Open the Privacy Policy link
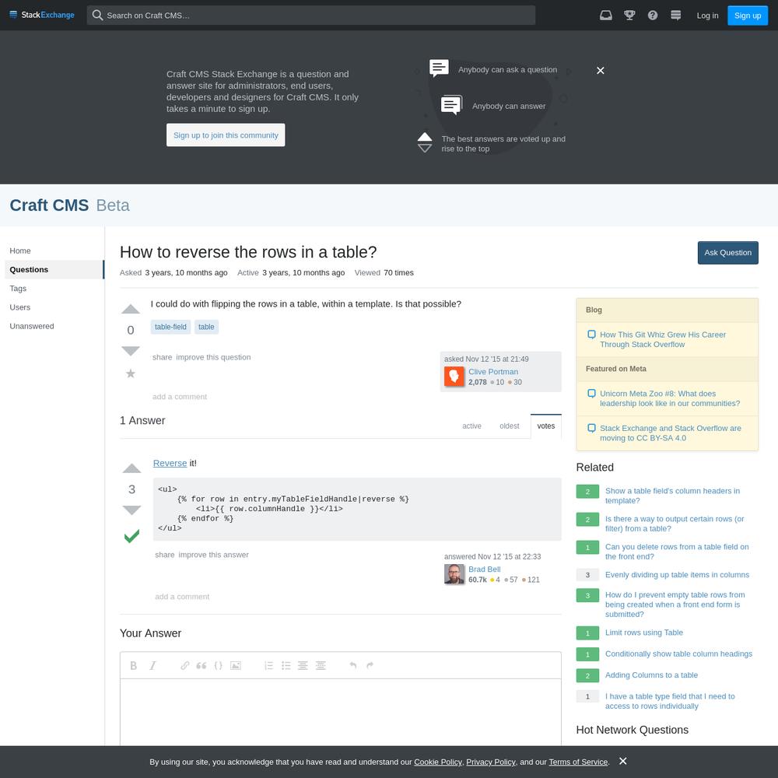 491,762
